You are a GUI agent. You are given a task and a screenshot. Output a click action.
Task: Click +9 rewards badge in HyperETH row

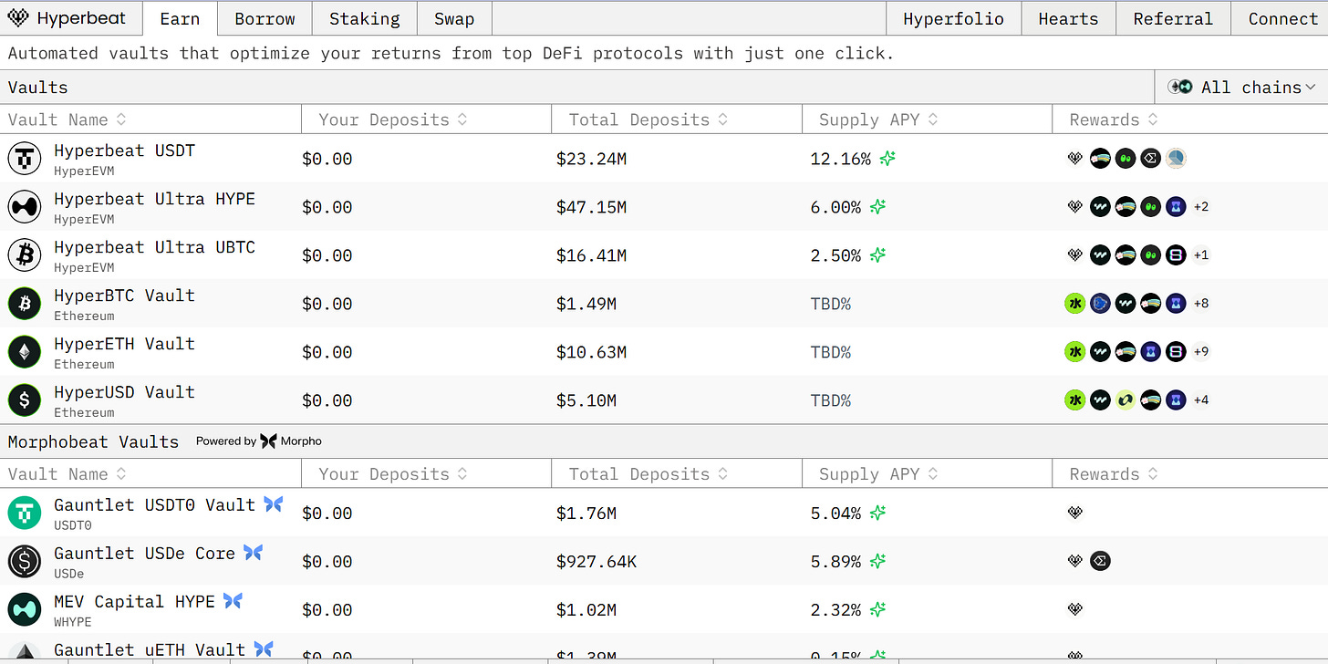[1201, 352]
